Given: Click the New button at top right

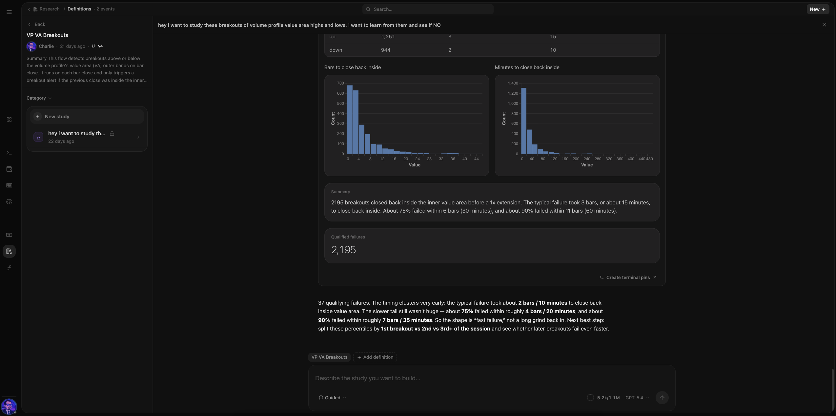Looking at the screenshot, I should point(818,9).
